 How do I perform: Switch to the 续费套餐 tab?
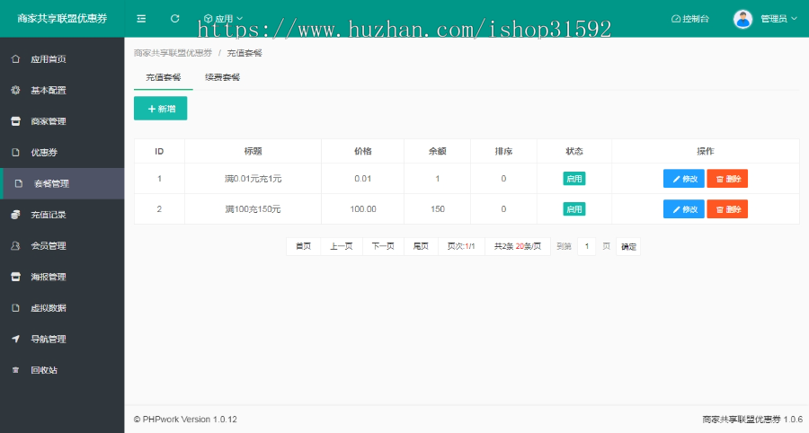pyautogui.click(x=222, y=77)
